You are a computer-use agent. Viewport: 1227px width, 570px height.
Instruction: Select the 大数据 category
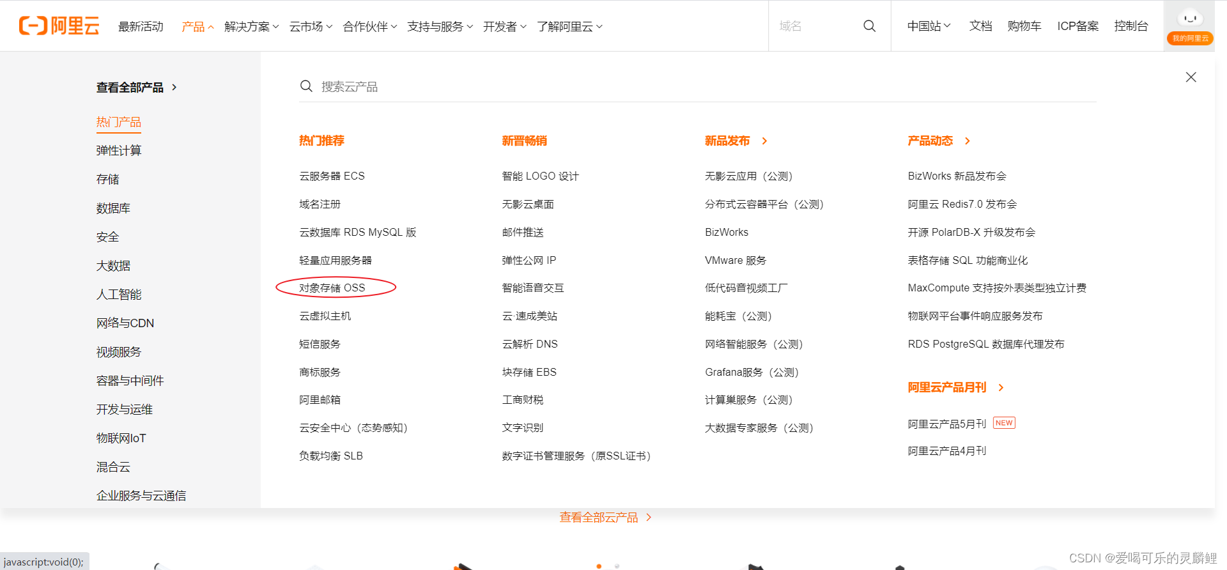click(113, 266)
